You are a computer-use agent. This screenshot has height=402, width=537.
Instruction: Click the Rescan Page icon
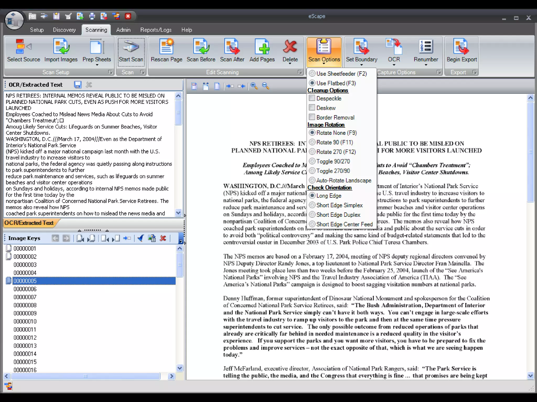click(166, 47)
